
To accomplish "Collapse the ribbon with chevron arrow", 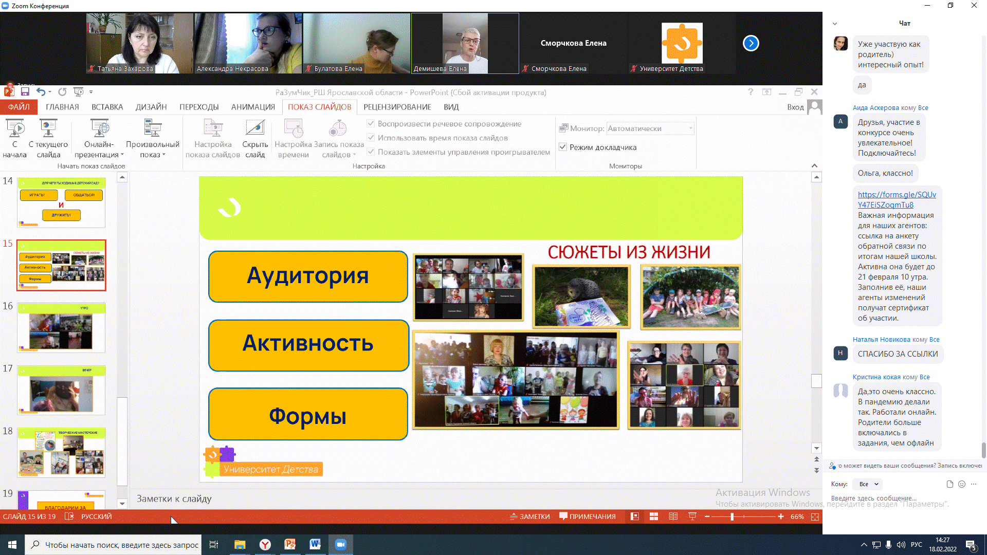I will click(x=814, y=165).
